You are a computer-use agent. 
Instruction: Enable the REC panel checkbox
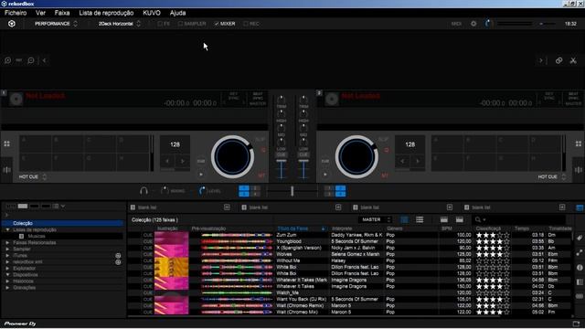click(x=251, y=24)
